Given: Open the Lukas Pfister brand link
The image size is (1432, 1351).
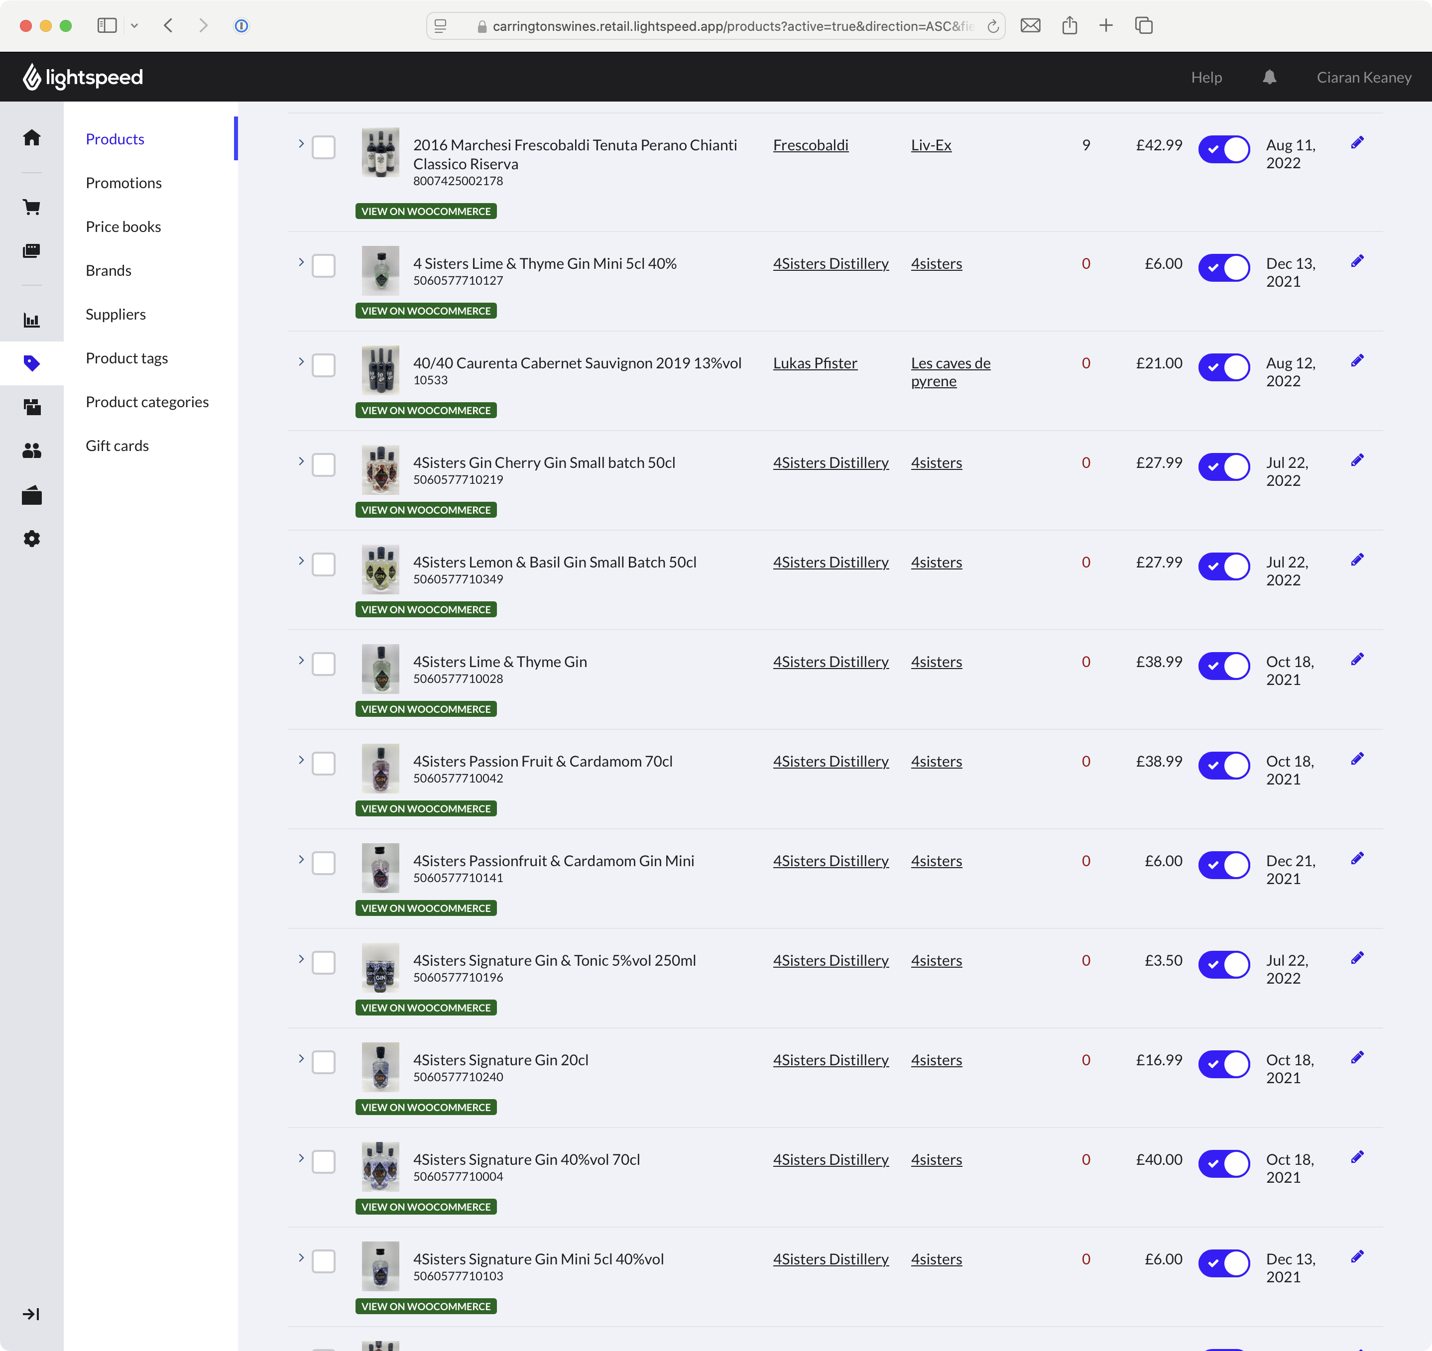Looking at the screenshot, I should 815,363.
